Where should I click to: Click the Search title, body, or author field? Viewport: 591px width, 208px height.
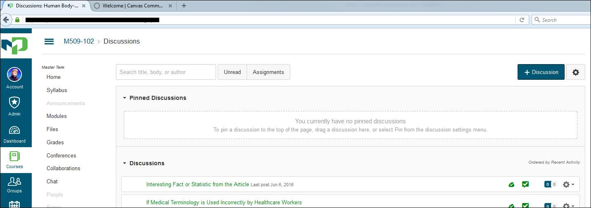[x=166, y=72]
